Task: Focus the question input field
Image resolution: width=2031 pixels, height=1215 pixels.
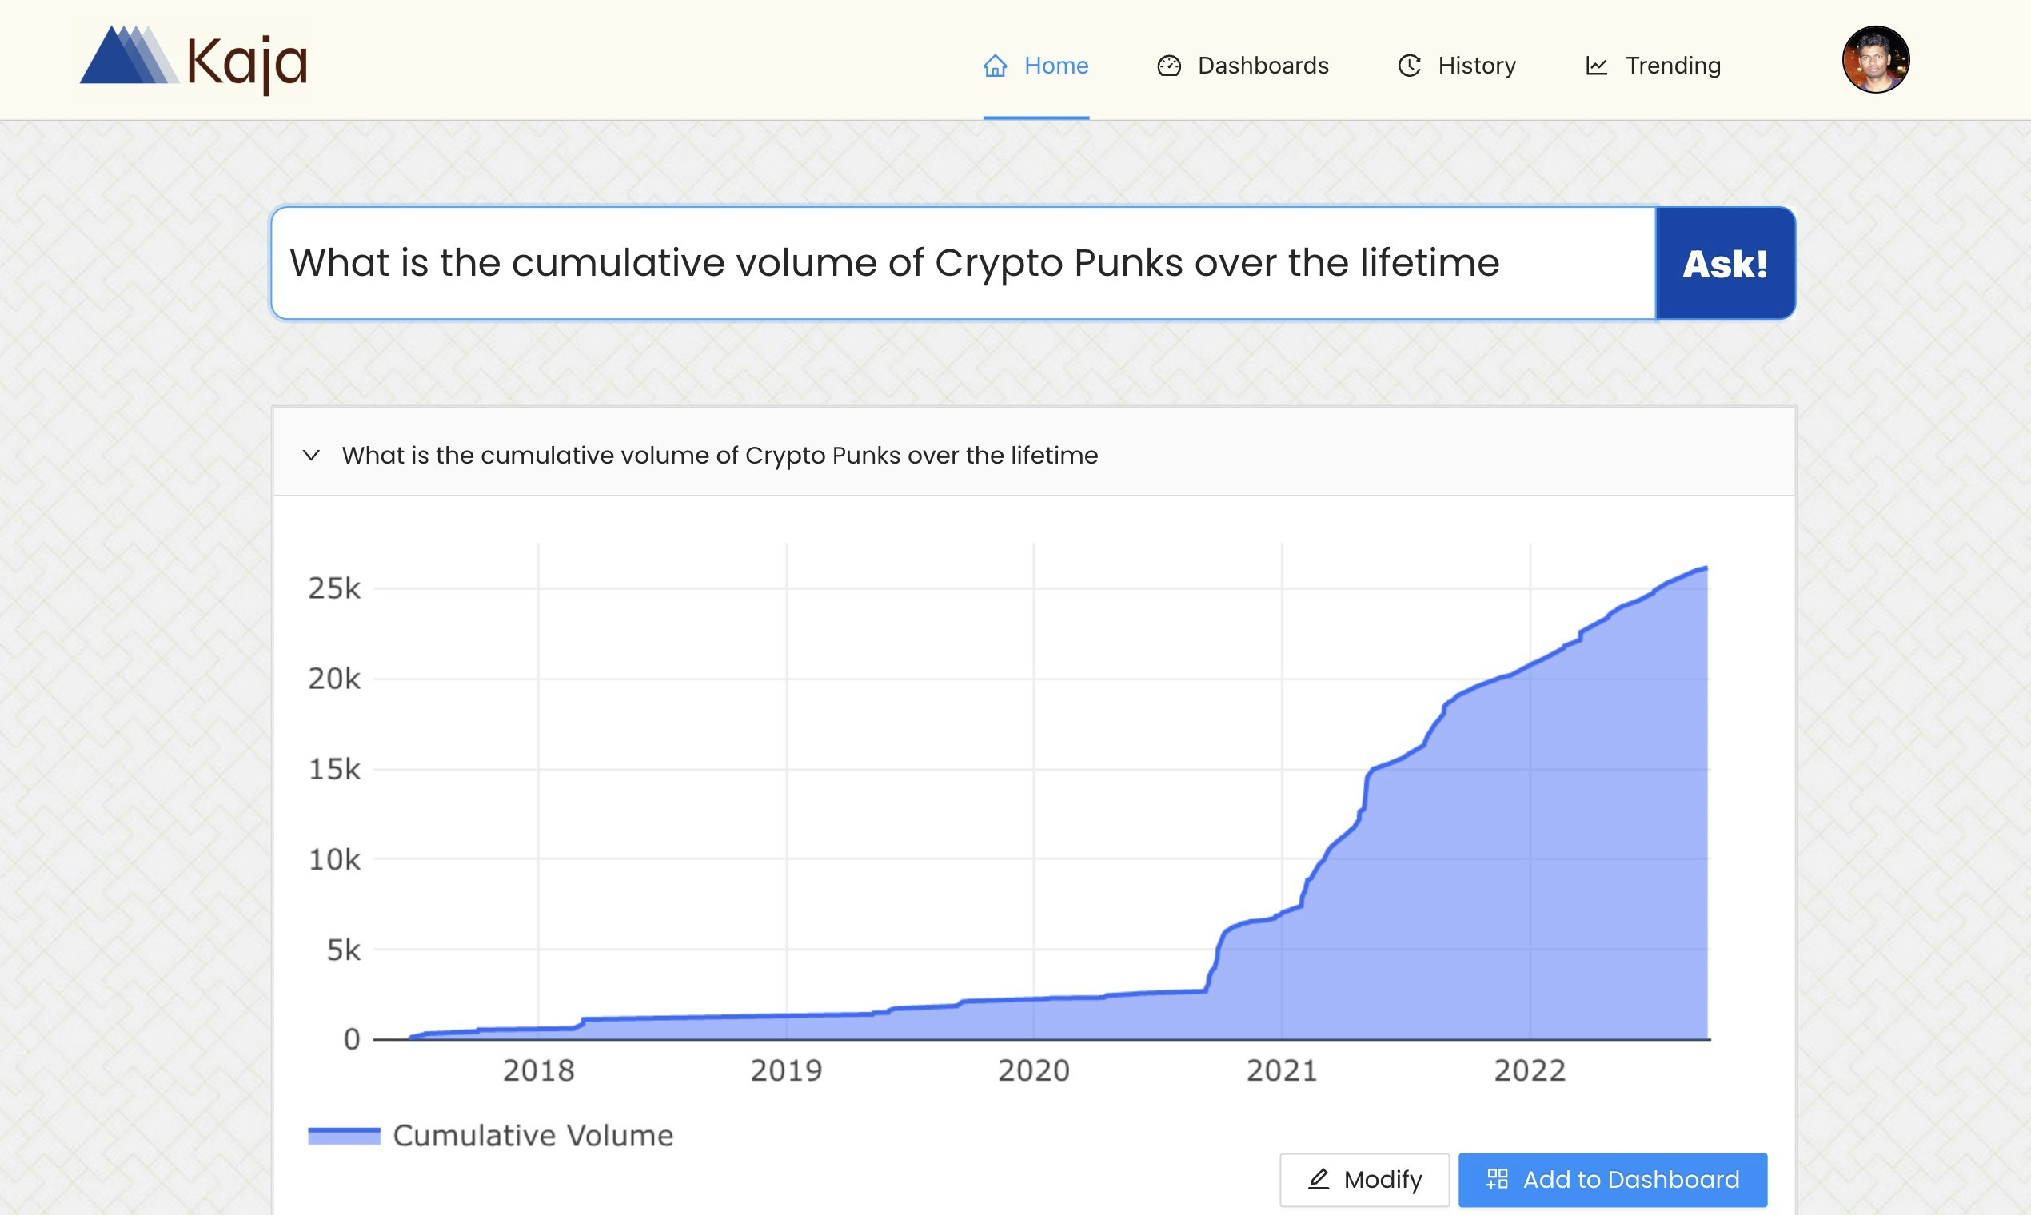Action: (x=963, y=263)
